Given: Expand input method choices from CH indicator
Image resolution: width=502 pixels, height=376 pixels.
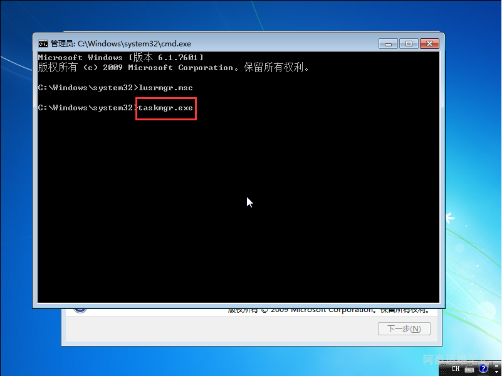Looking at the screenshot, I should (456, 368).
